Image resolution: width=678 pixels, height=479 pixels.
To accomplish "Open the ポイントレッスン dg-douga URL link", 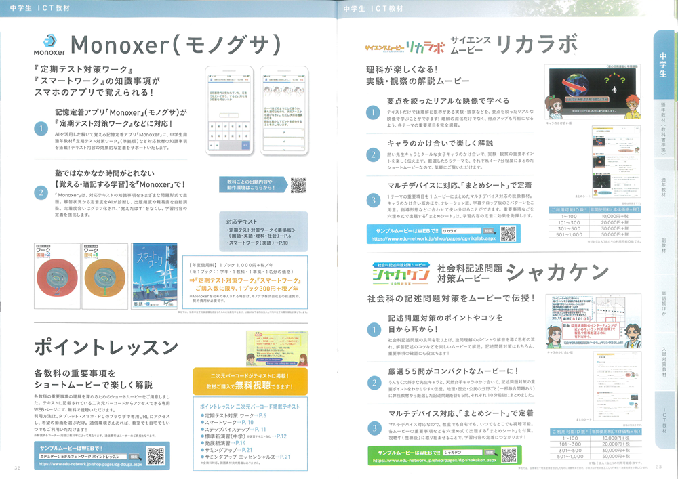I will [90, 464].
